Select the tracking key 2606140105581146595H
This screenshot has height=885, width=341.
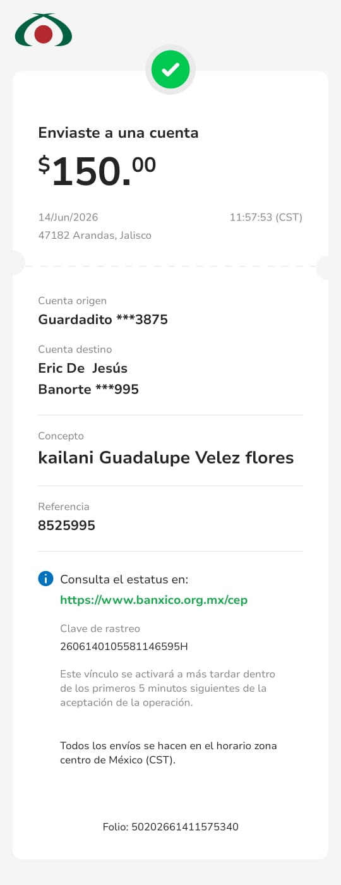[124, 646]
